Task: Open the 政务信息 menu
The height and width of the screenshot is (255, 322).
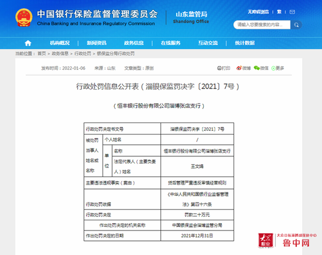Action: pyautogui.click(x=133, y=43)
